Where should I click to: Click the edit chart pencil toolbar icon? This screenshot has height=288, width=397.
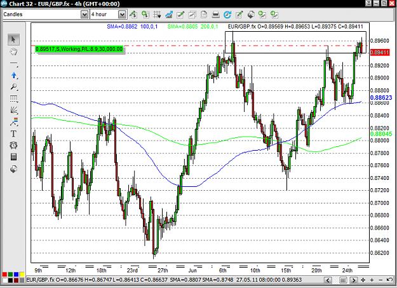[180, 15]
